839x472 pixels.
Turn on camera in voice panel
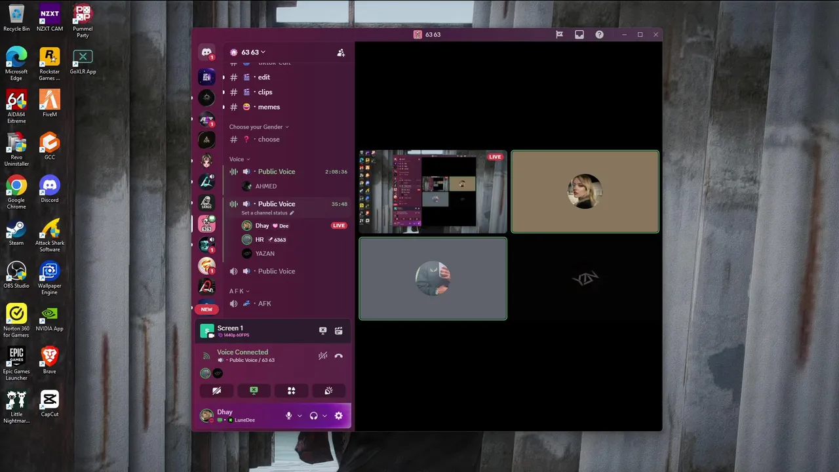(216, 391)
